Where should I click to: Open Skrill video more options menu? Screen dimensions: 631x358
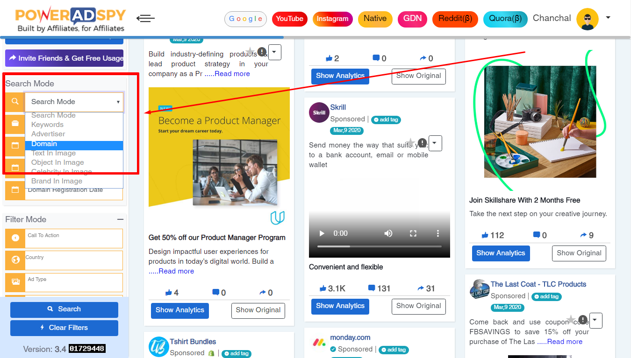tap(437, 233)
